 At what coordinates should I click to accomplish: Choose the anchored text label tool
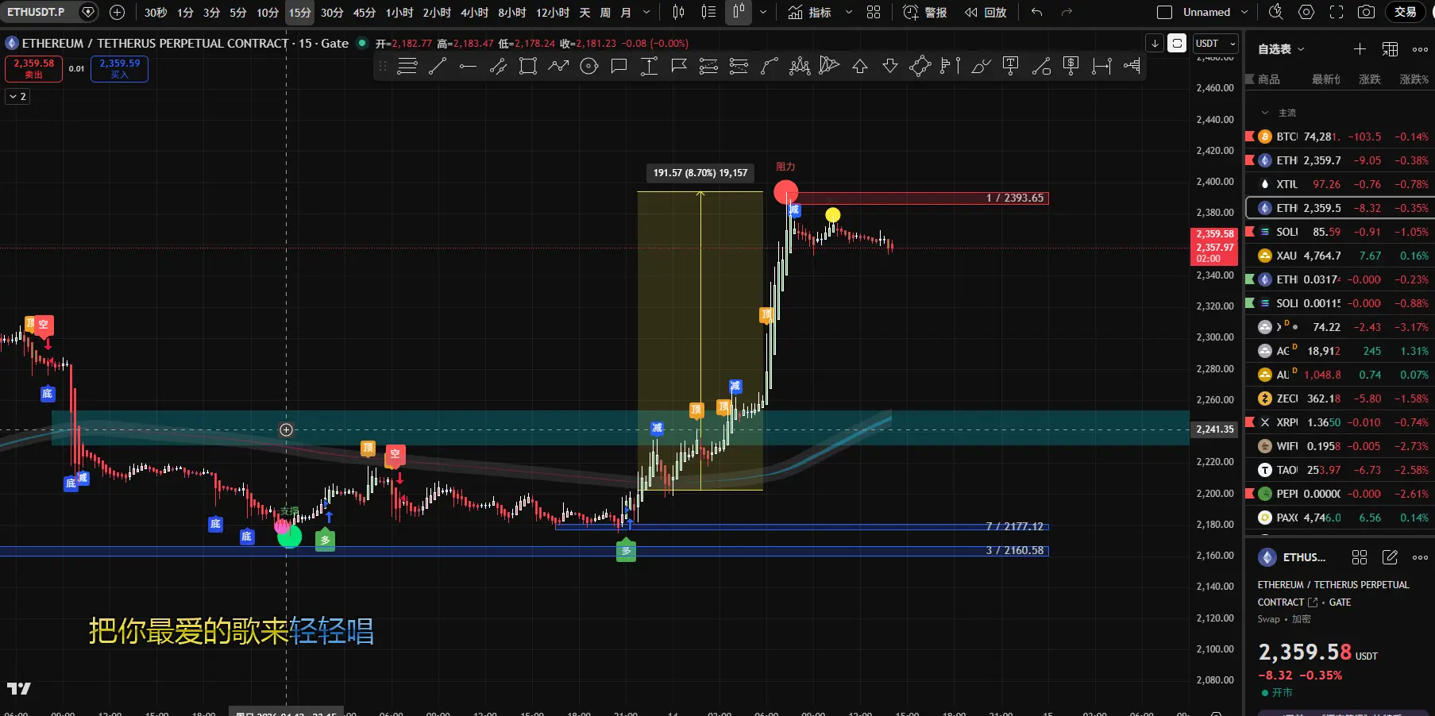1011,67
